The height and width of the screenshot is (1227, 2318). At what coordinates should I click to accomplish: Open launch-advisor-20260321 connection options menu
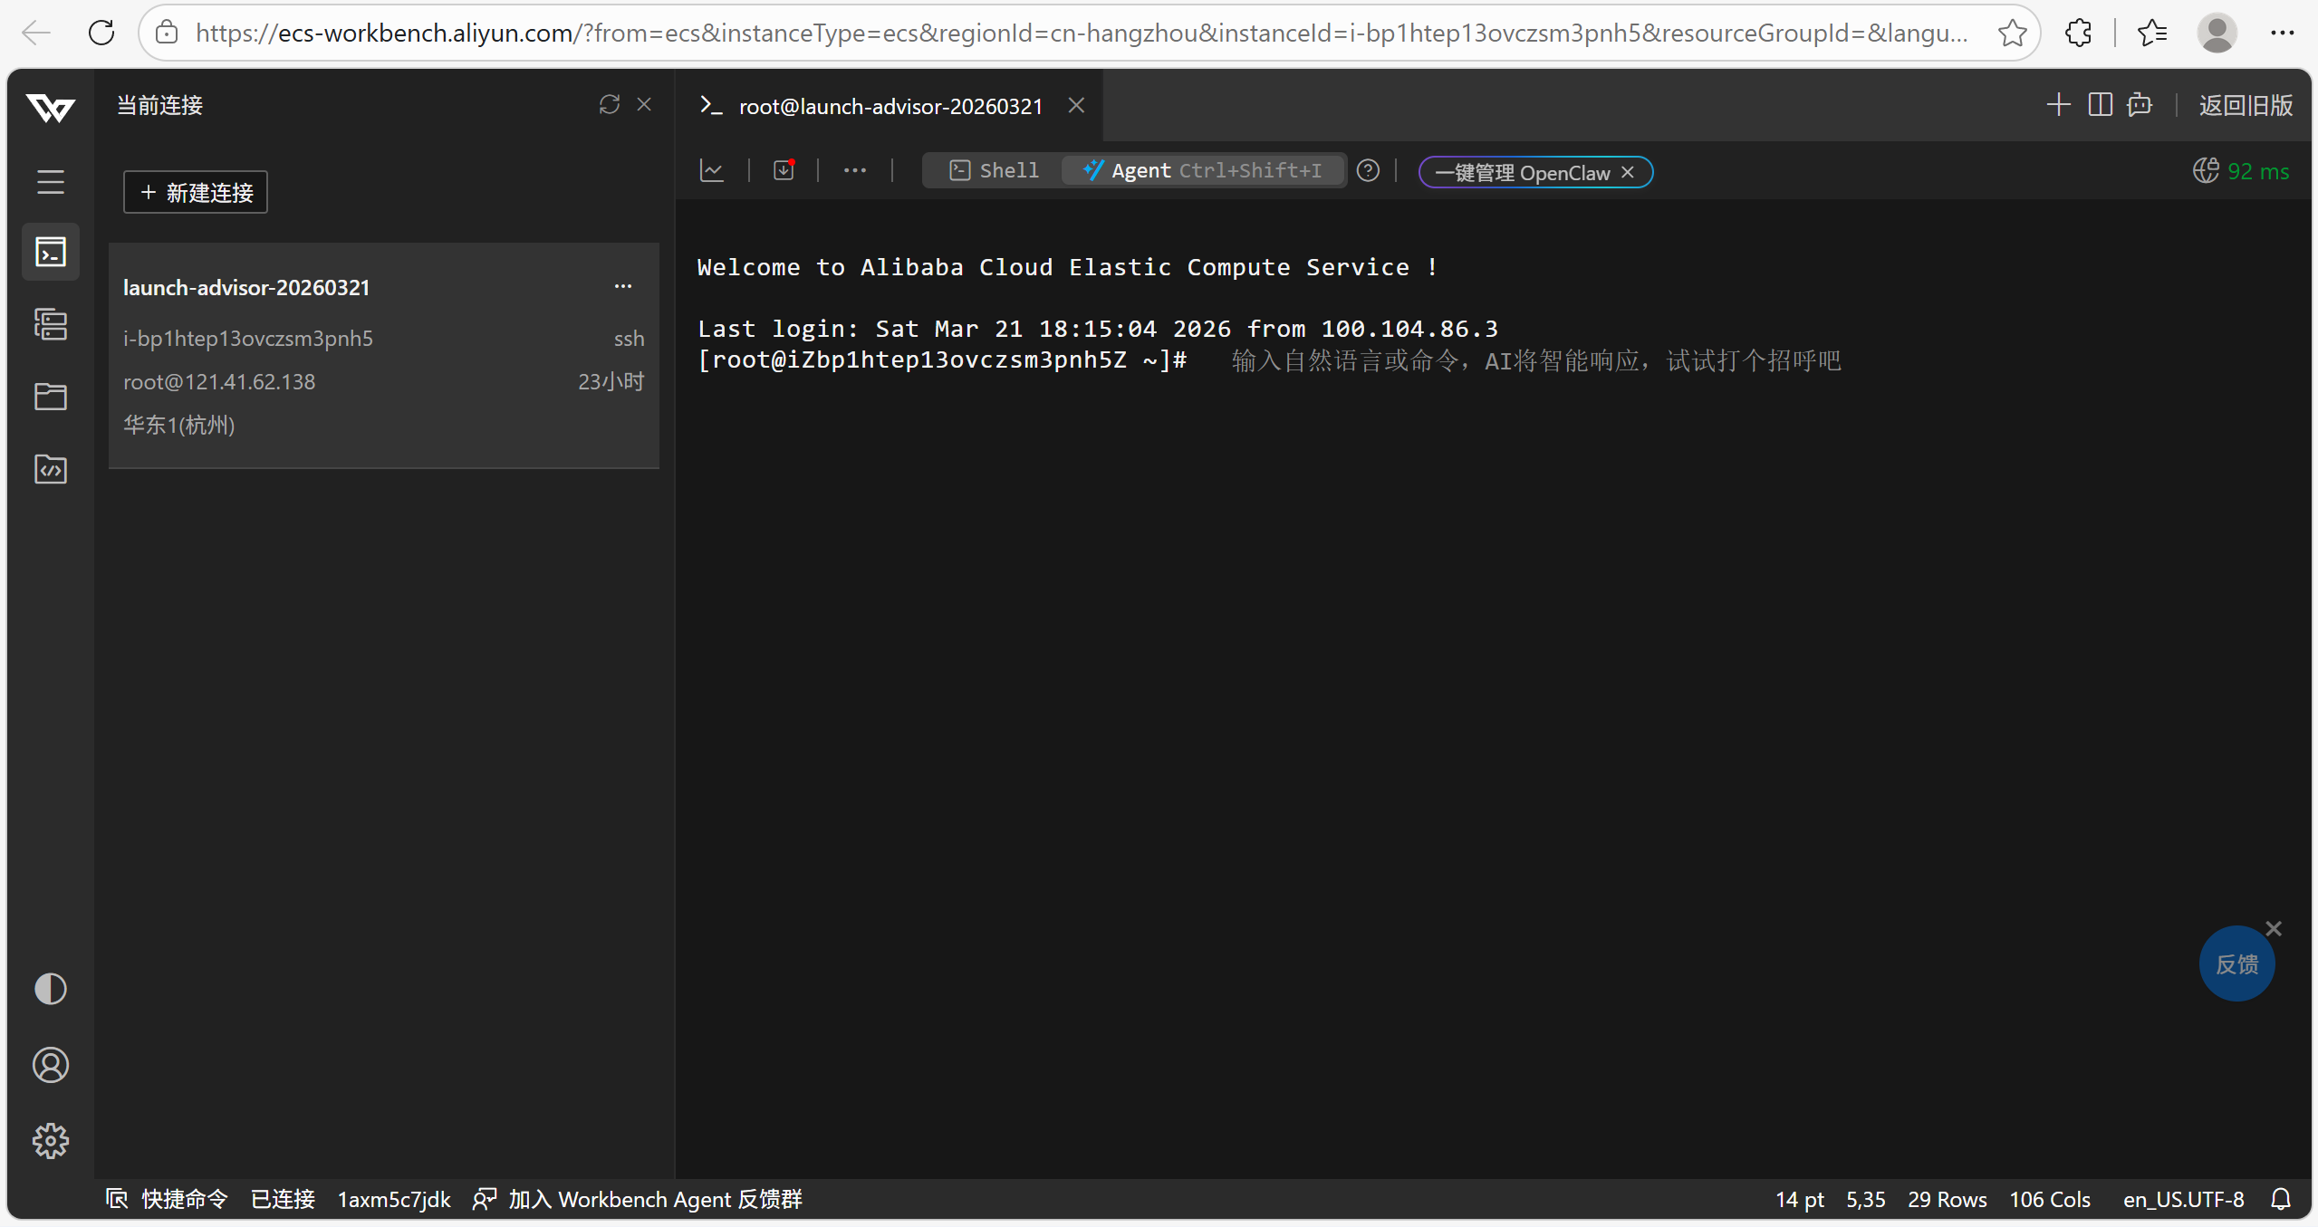coord(623,287)
